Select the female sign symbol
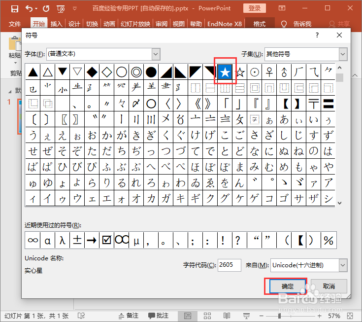 [269, 72]
